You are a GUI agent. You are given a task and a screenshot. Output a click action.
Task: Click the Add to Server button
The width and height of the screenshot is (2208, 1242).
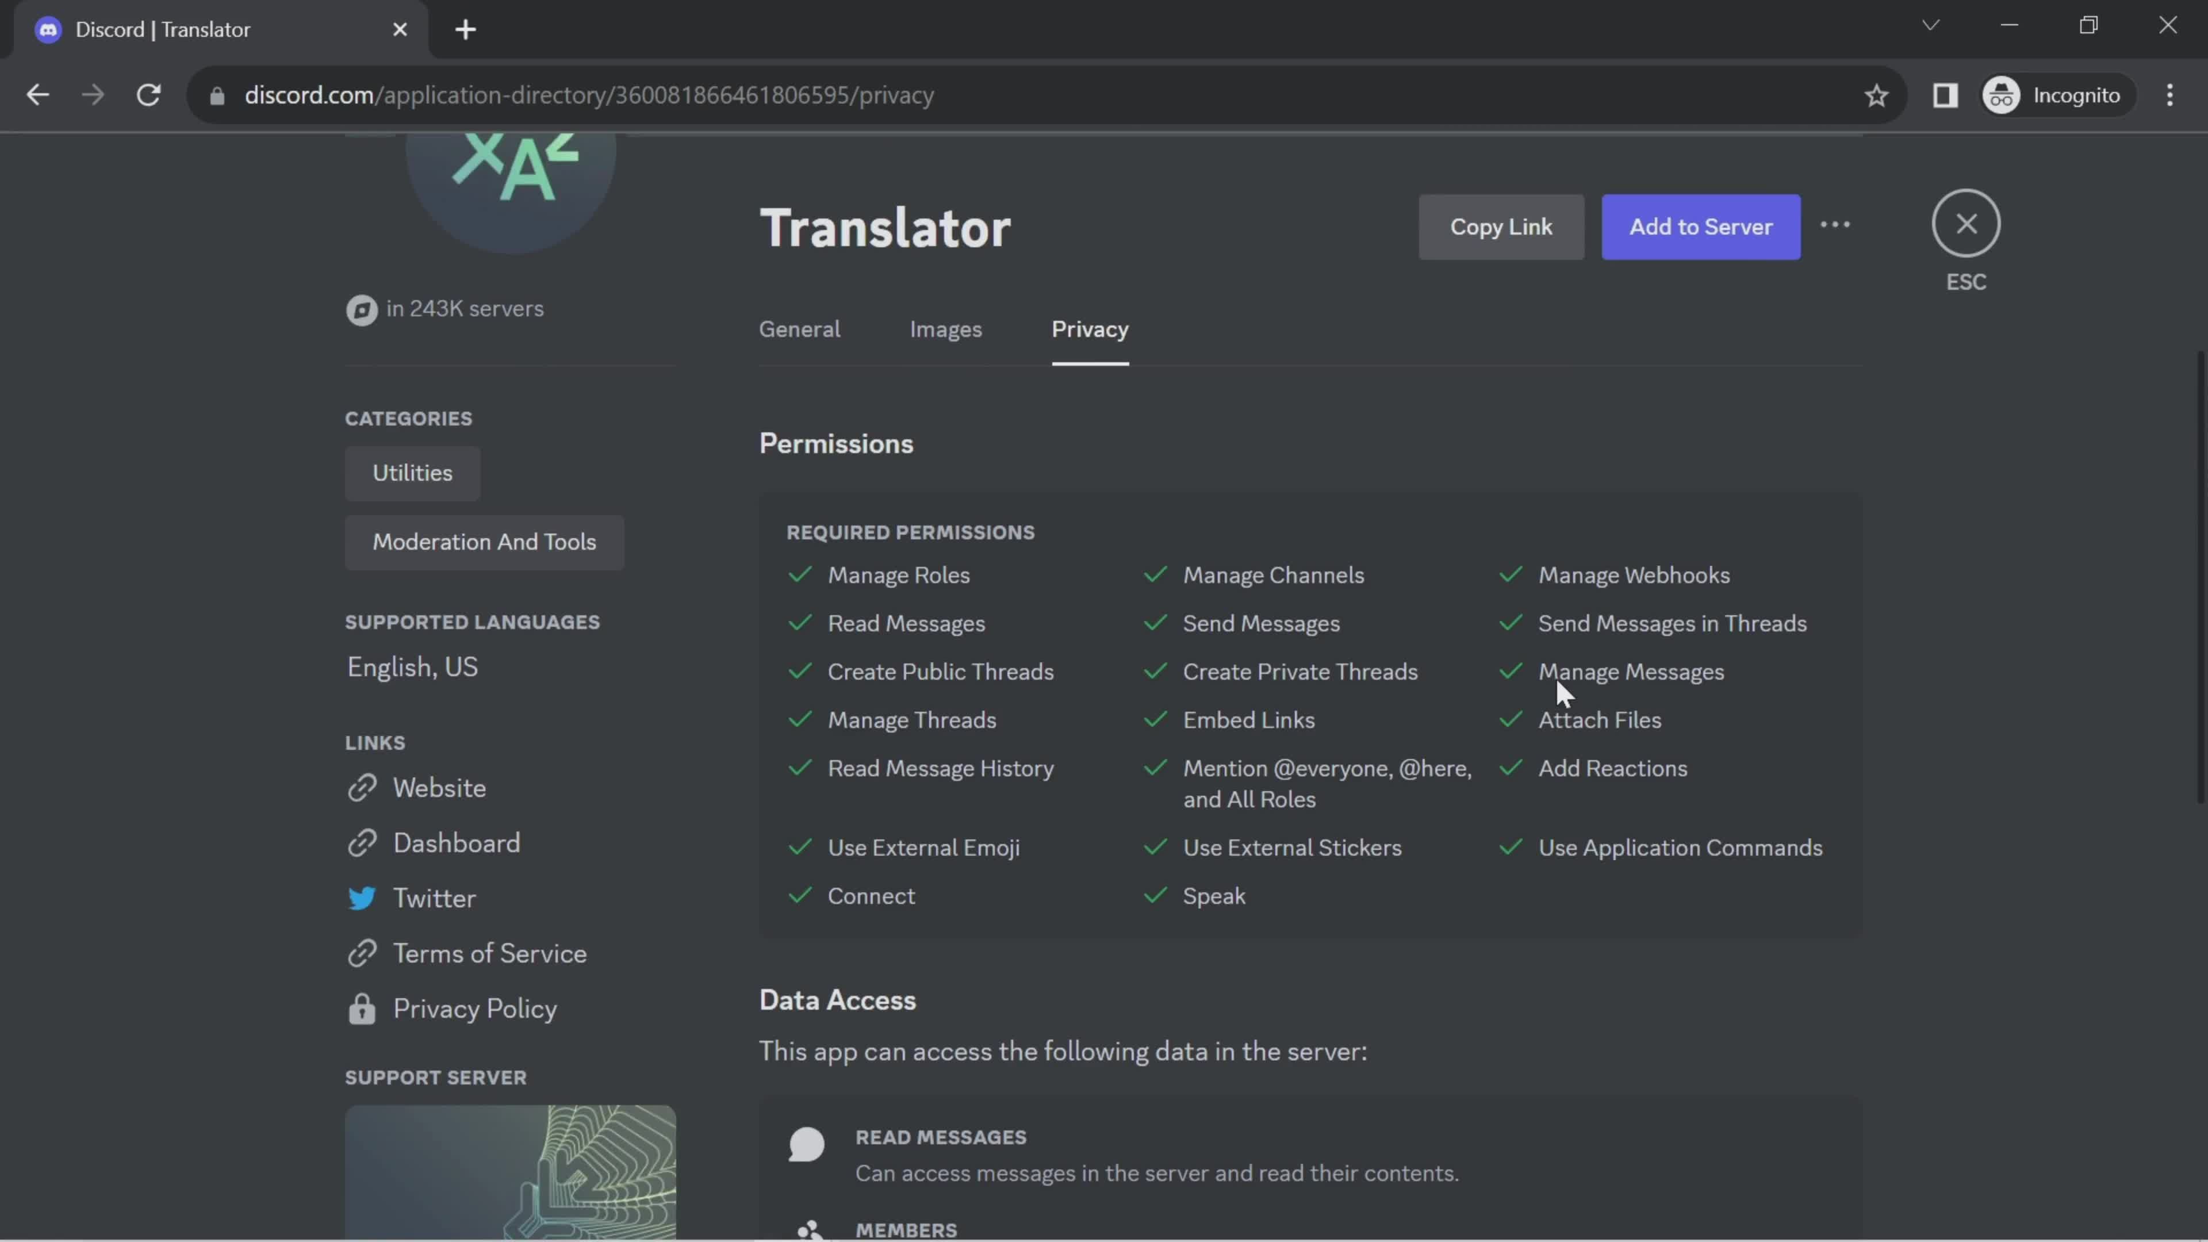point(1701,227)
